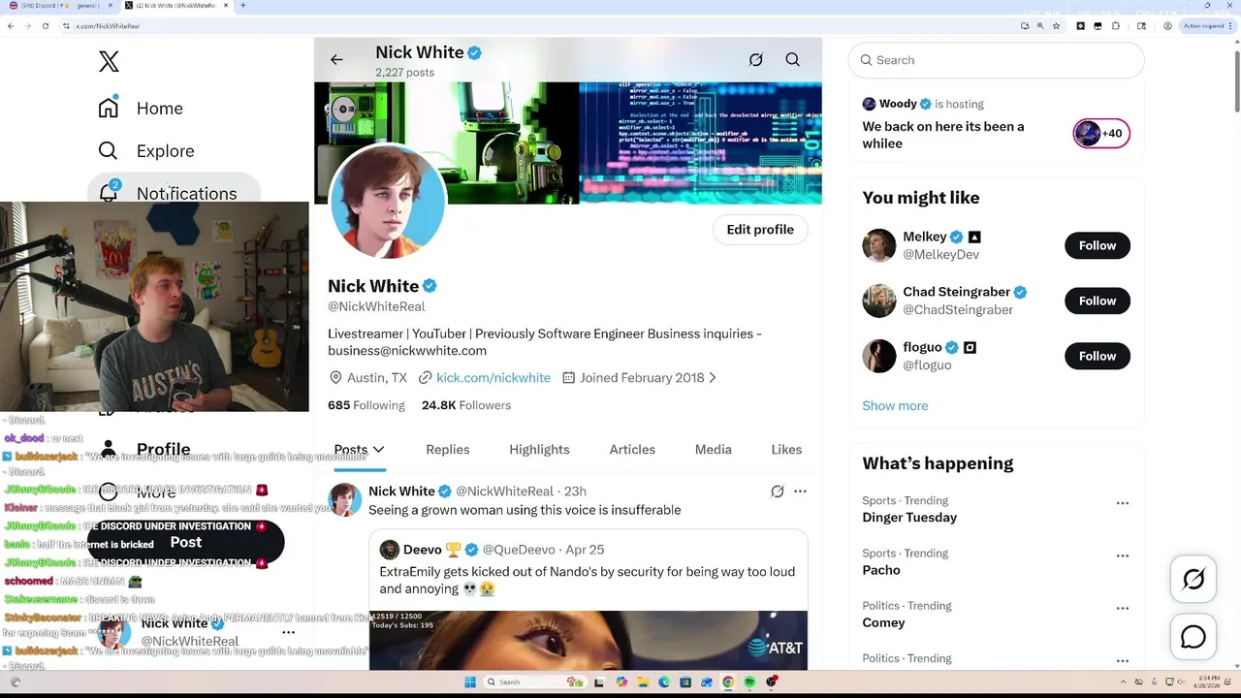The width and height of the screenshot is (1241, 698).
Task: Click Grok explain icon on Nick White post
Action: 777,492
